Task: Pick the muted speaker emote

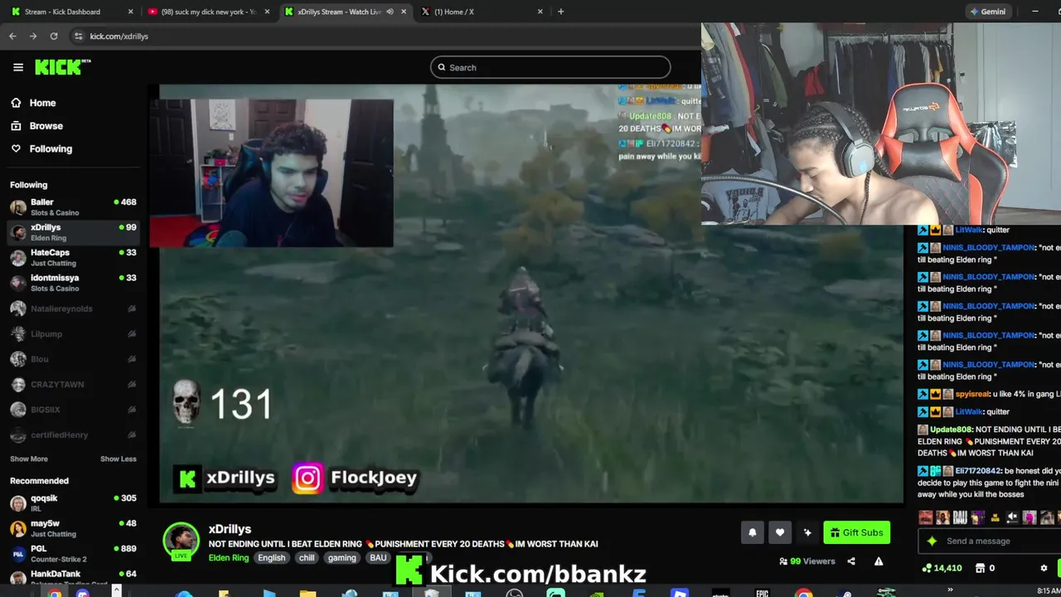Action: pos(1012,517)
